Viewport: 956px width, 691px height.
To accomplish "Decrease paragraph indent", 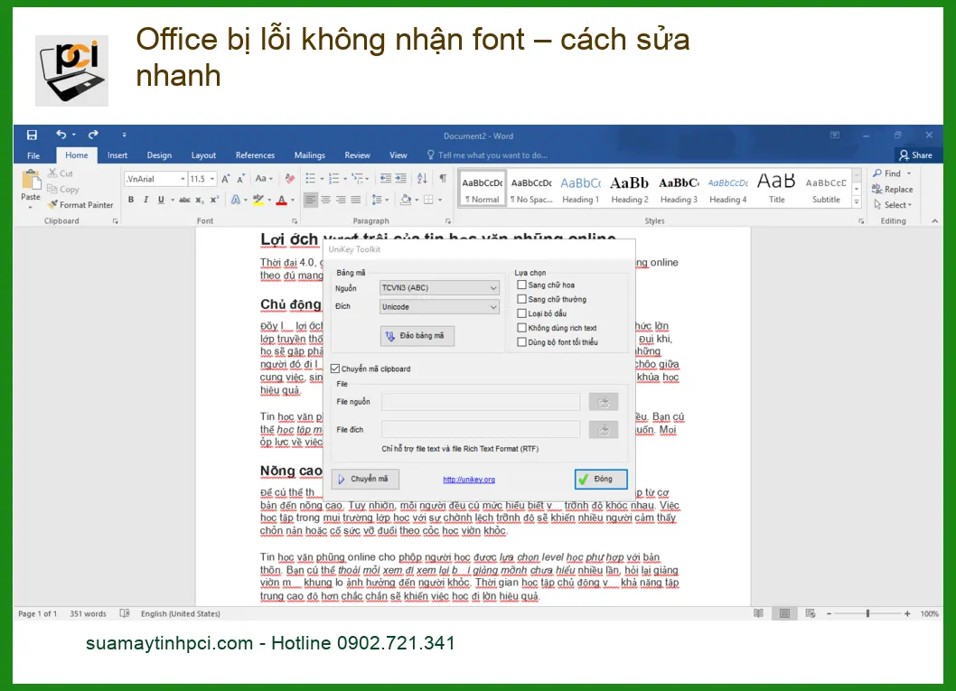I will (x=385, y=179).
